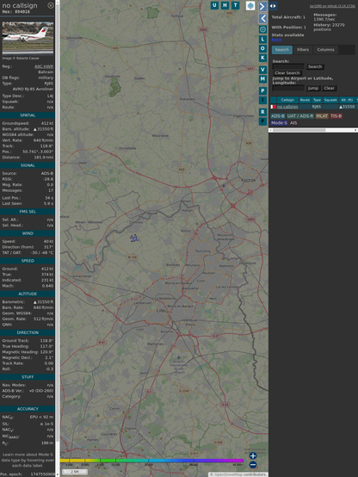
Task: Toggle the TIS-B source filter
Action: pyautogui.click(x=336, y=116)
